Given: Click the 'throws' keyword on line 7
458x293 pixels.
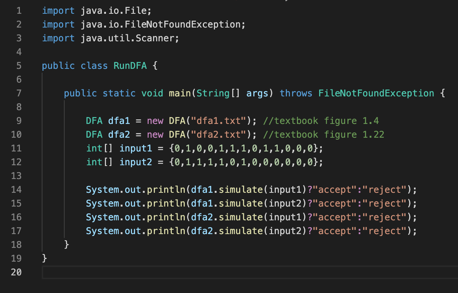Looking at the screenshot, I should click(x=296, y=93).
